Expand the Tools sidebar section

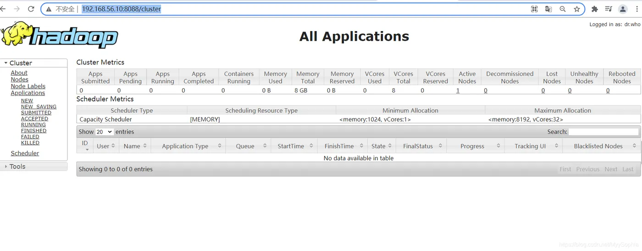point(34,166)
